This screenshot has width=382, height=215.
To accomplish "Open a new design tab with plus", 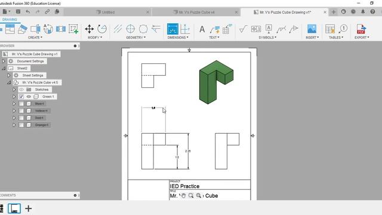I will coord(334,12).
